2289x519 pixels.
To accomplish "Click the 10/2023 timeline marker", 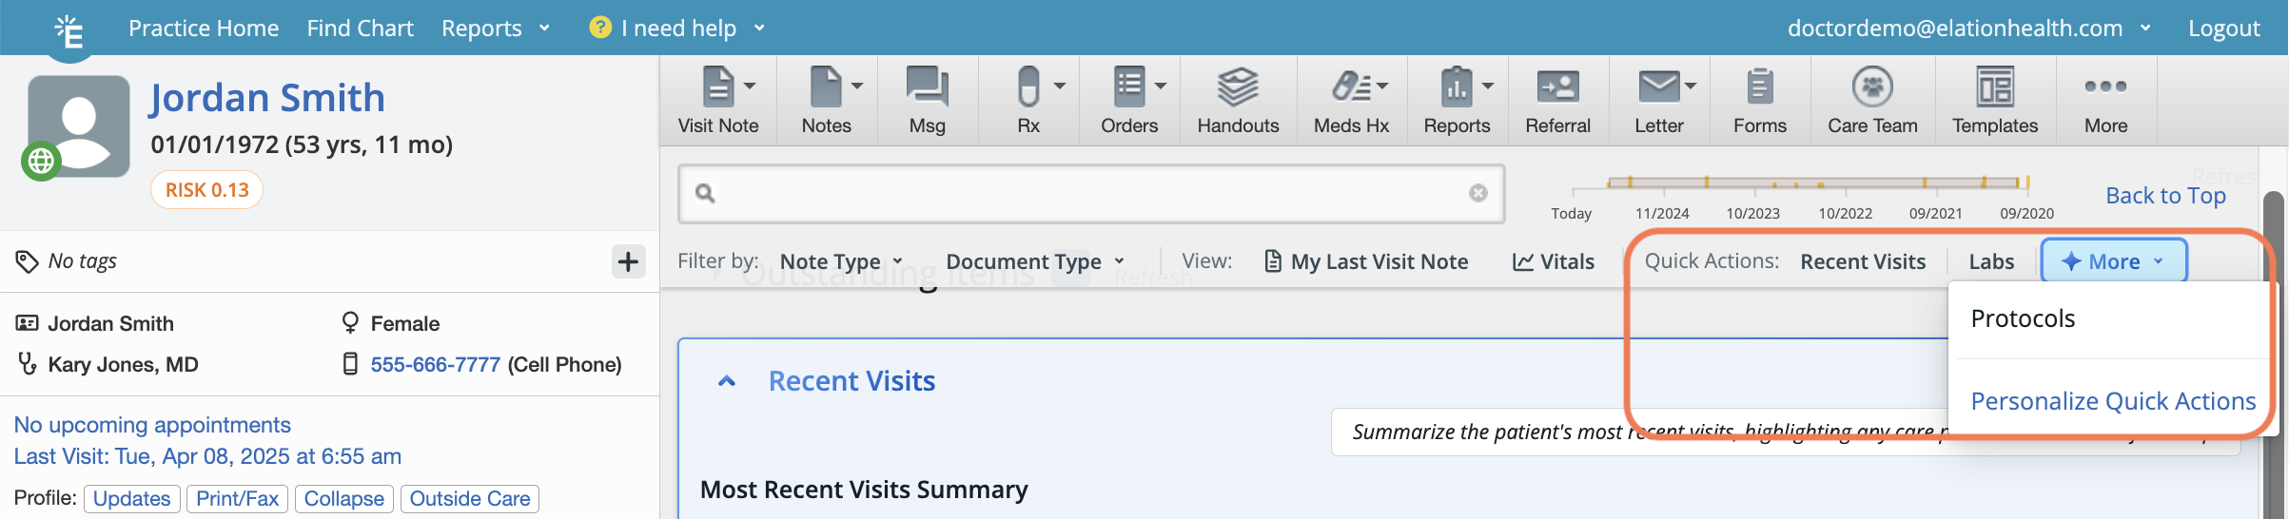I will 1752,213.
